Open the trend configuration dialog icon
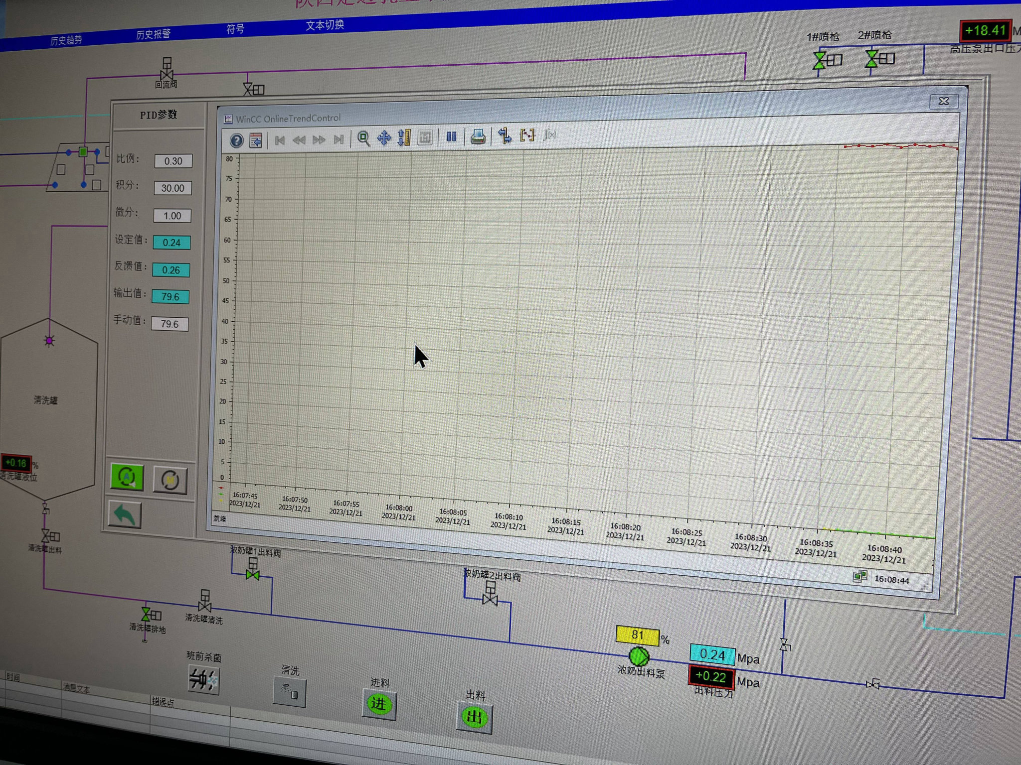Viewport: 1021px width, 765px height. click(x=256, y=140)
